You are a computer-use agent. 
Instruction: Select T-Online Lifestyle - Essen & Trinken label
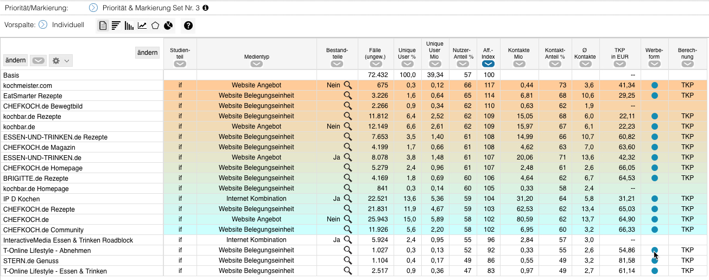point(55,271)
